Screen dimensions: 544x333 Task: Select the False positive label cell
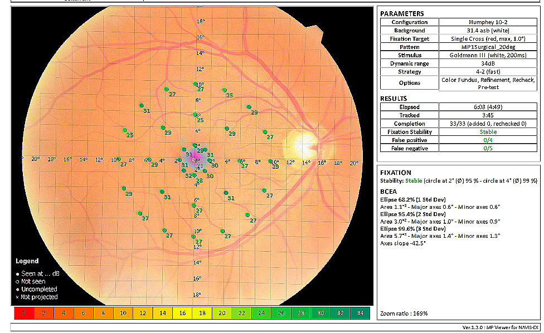409,140
